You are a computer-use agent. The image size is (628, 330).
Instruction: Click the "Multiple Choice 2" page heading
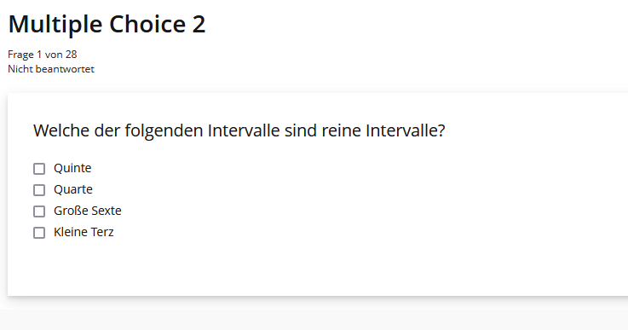[107, 24]
